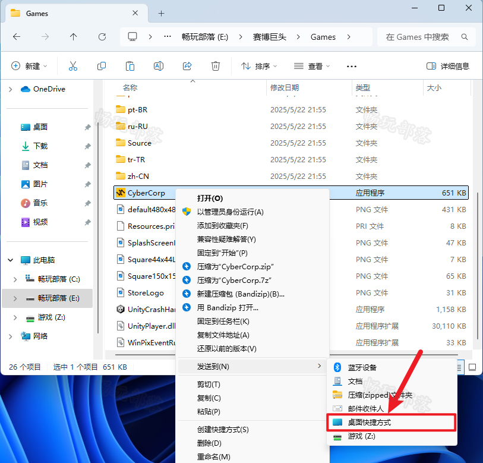This screenshot has height=463, width=483.
Task: Select Mail recipient in Send to submenu
Action: click(x=392, y=409)
